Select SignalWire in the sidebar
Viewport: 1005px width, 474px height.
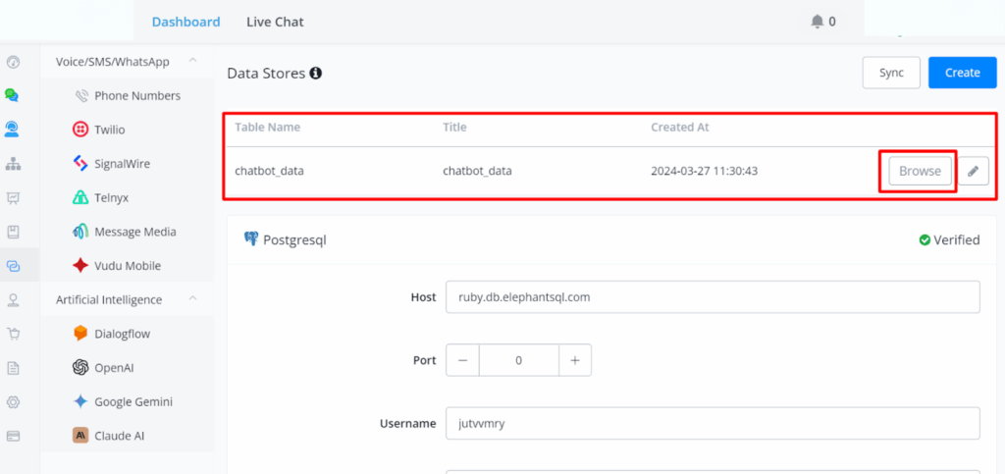(x=122, y=164)
